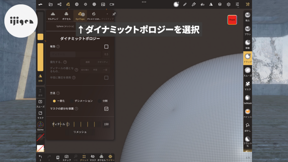Viewport: 288px width, 162px height.
Task: Open the Topology menu in top bar
Action: pos(68,4)
